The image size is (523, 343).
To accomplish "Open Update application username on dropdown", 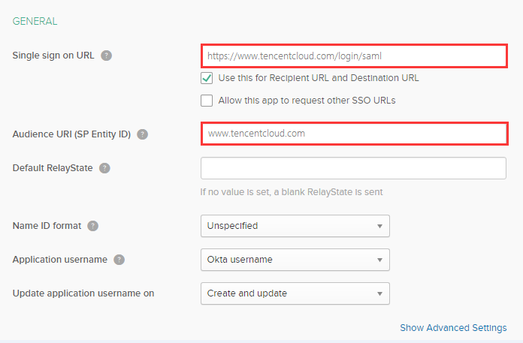I will (295, 293).
